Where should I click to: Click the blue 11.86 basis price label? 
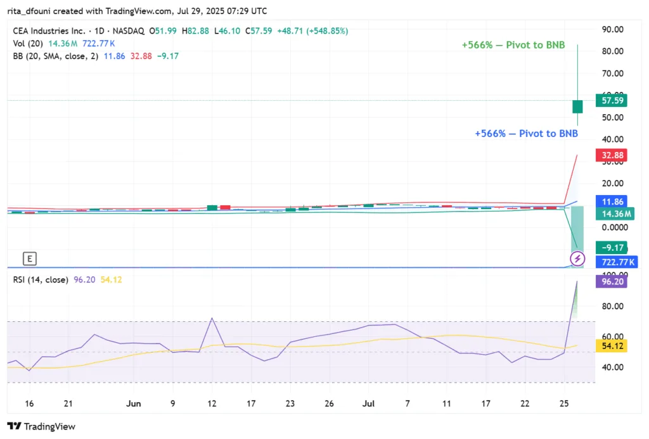612,201
